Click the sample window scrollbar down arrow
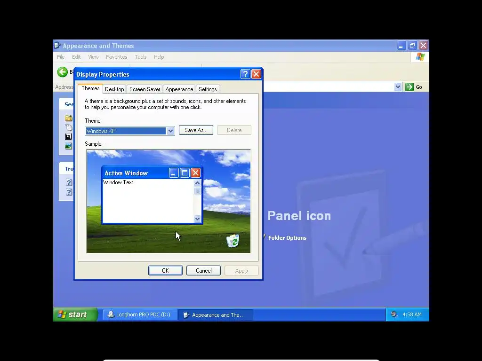The height and width of the screenshot is (361, 482). pyautogui.click(x=197, y=219)
